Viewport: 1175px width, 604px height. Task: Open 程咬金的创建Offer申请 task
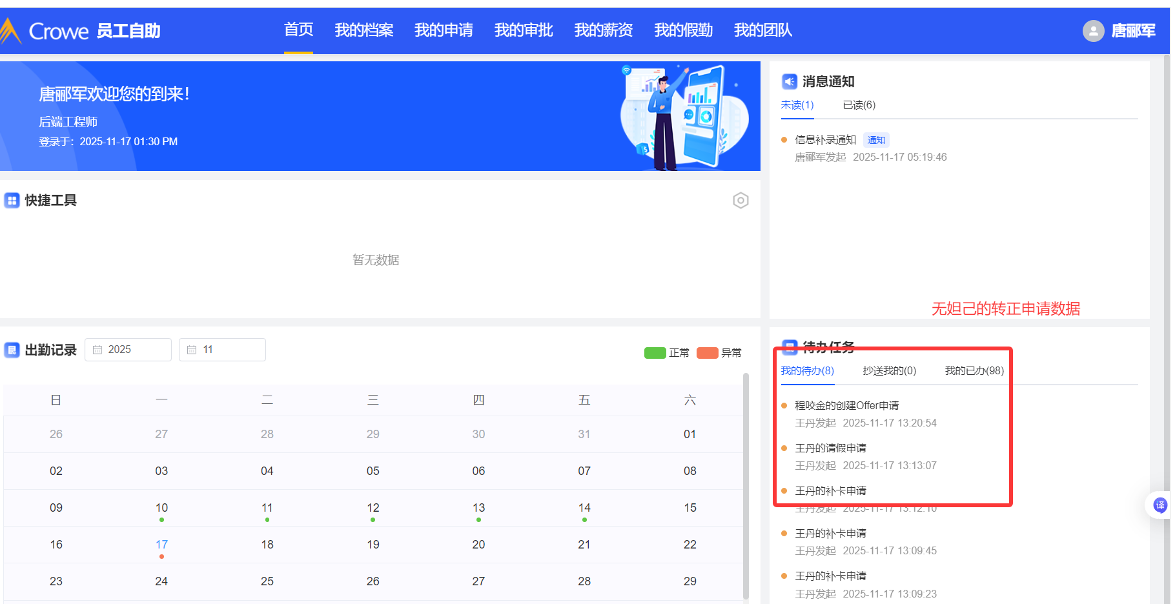tap(846, 405)
